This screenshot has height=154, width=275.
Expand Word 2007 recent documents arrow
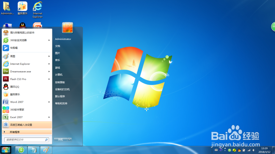[49, 102]
